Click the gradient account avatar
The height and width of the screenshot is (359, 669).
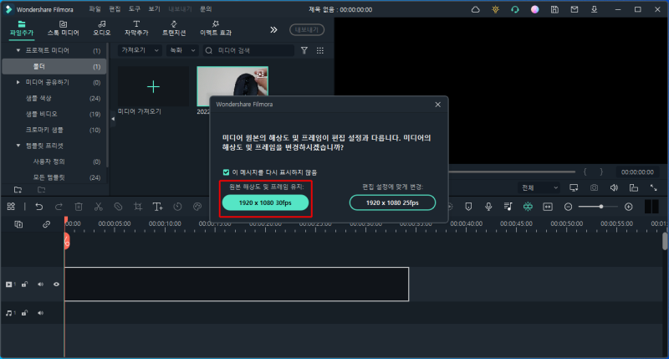pos(534,9)
